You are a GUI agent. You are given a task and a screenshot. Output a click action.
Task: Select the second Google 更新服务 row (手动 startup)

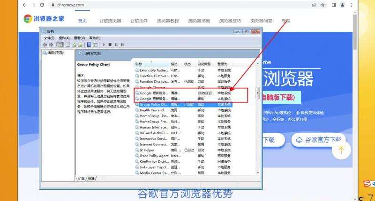click(183, 99)
